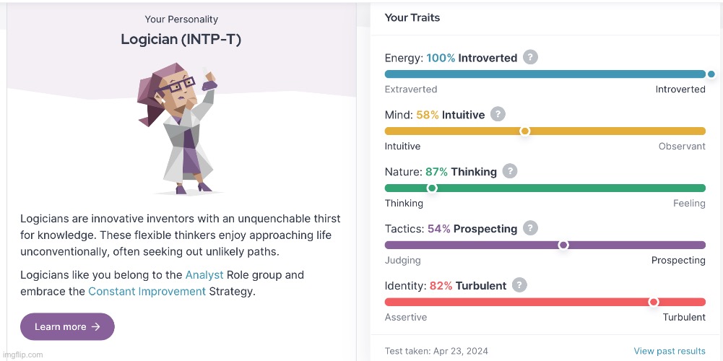Open the help icon next to Mind Intuitive
Image resolution: width=723 pixels, height=361 pixels.
(x=498, y=114)
